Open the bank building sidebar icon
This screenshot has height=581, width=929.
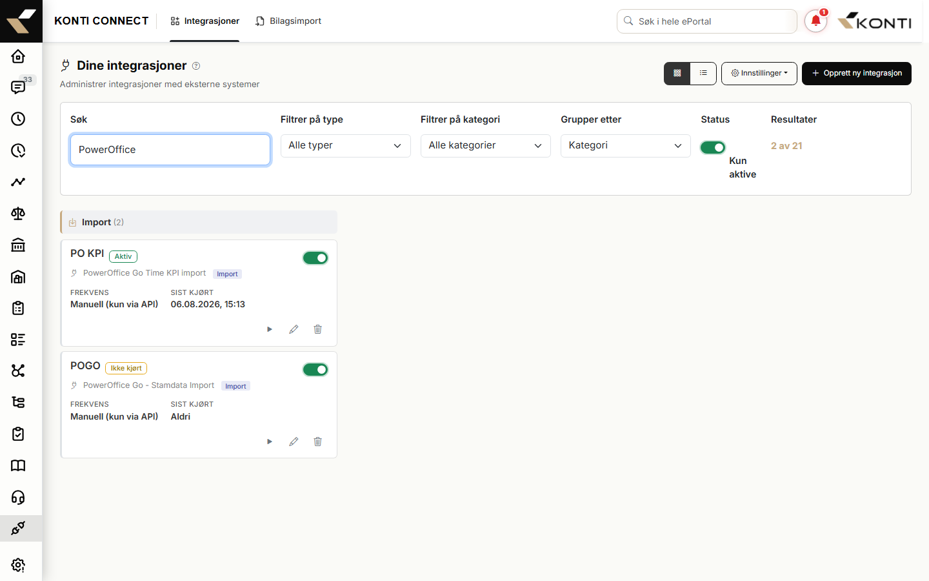[18, 245]
